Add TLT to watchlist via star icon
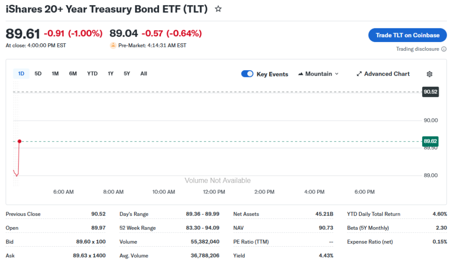This screenshot has width=453, height=267. click(218, 9)
